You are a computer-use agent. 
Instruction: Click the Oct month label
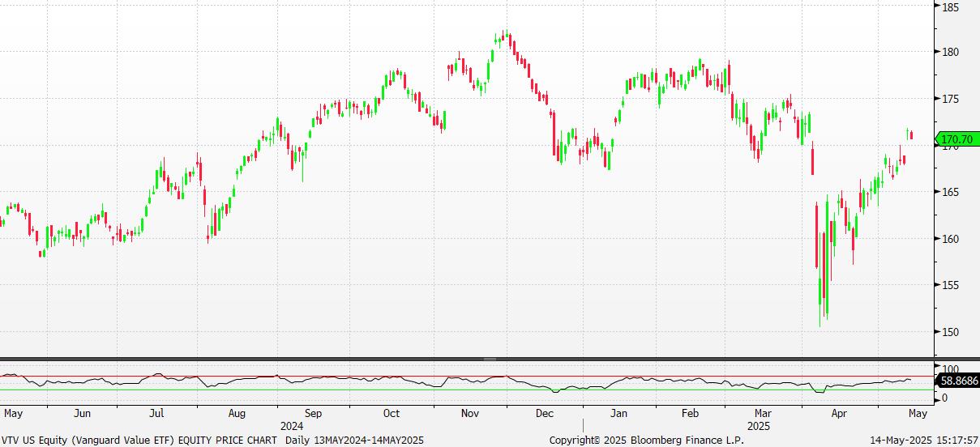[392, 413]
